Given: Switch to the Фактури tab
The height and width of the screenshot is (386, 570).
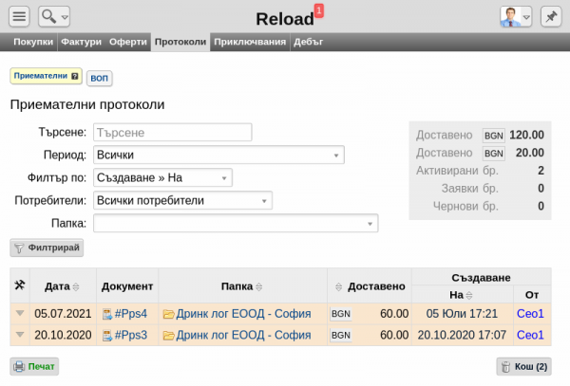Looking at the screenshot, I should click(81, 42).
